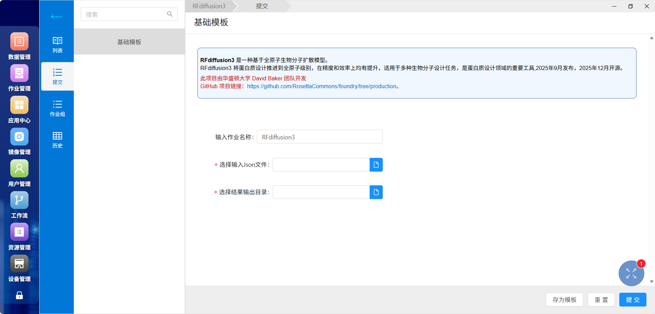The width and height of the screenshot is (655, 314).
Task: Click the 存为模板 button
Action: [564, 300]
